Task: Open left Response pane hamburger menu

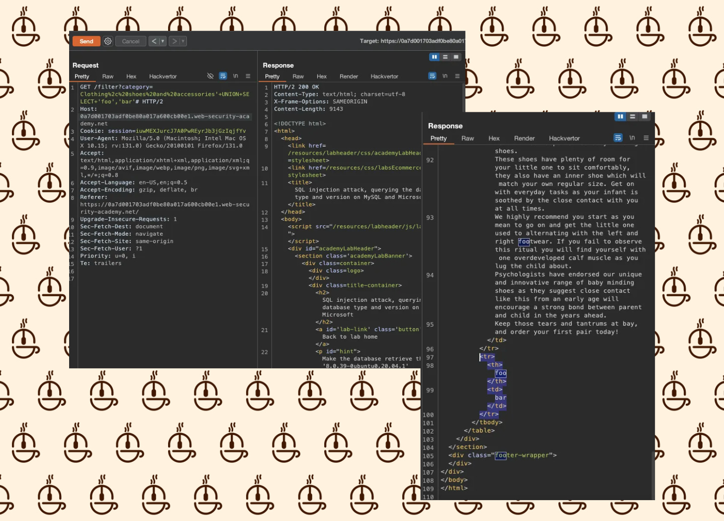Action: click(x=457, y=76)
